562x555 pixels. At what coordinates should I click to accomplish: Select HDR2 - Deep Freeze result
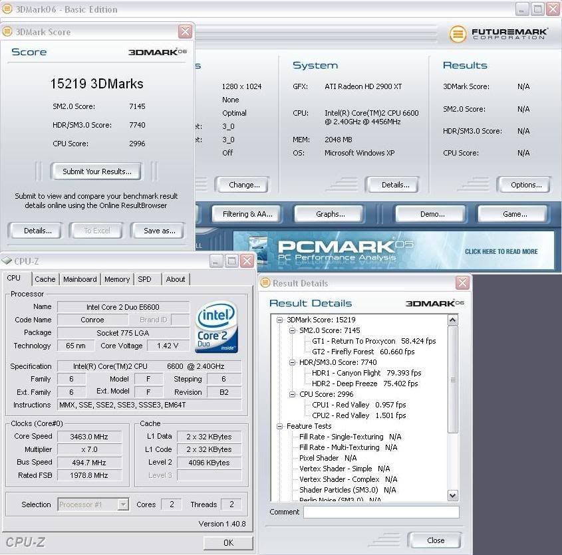(x=365, y=384)
